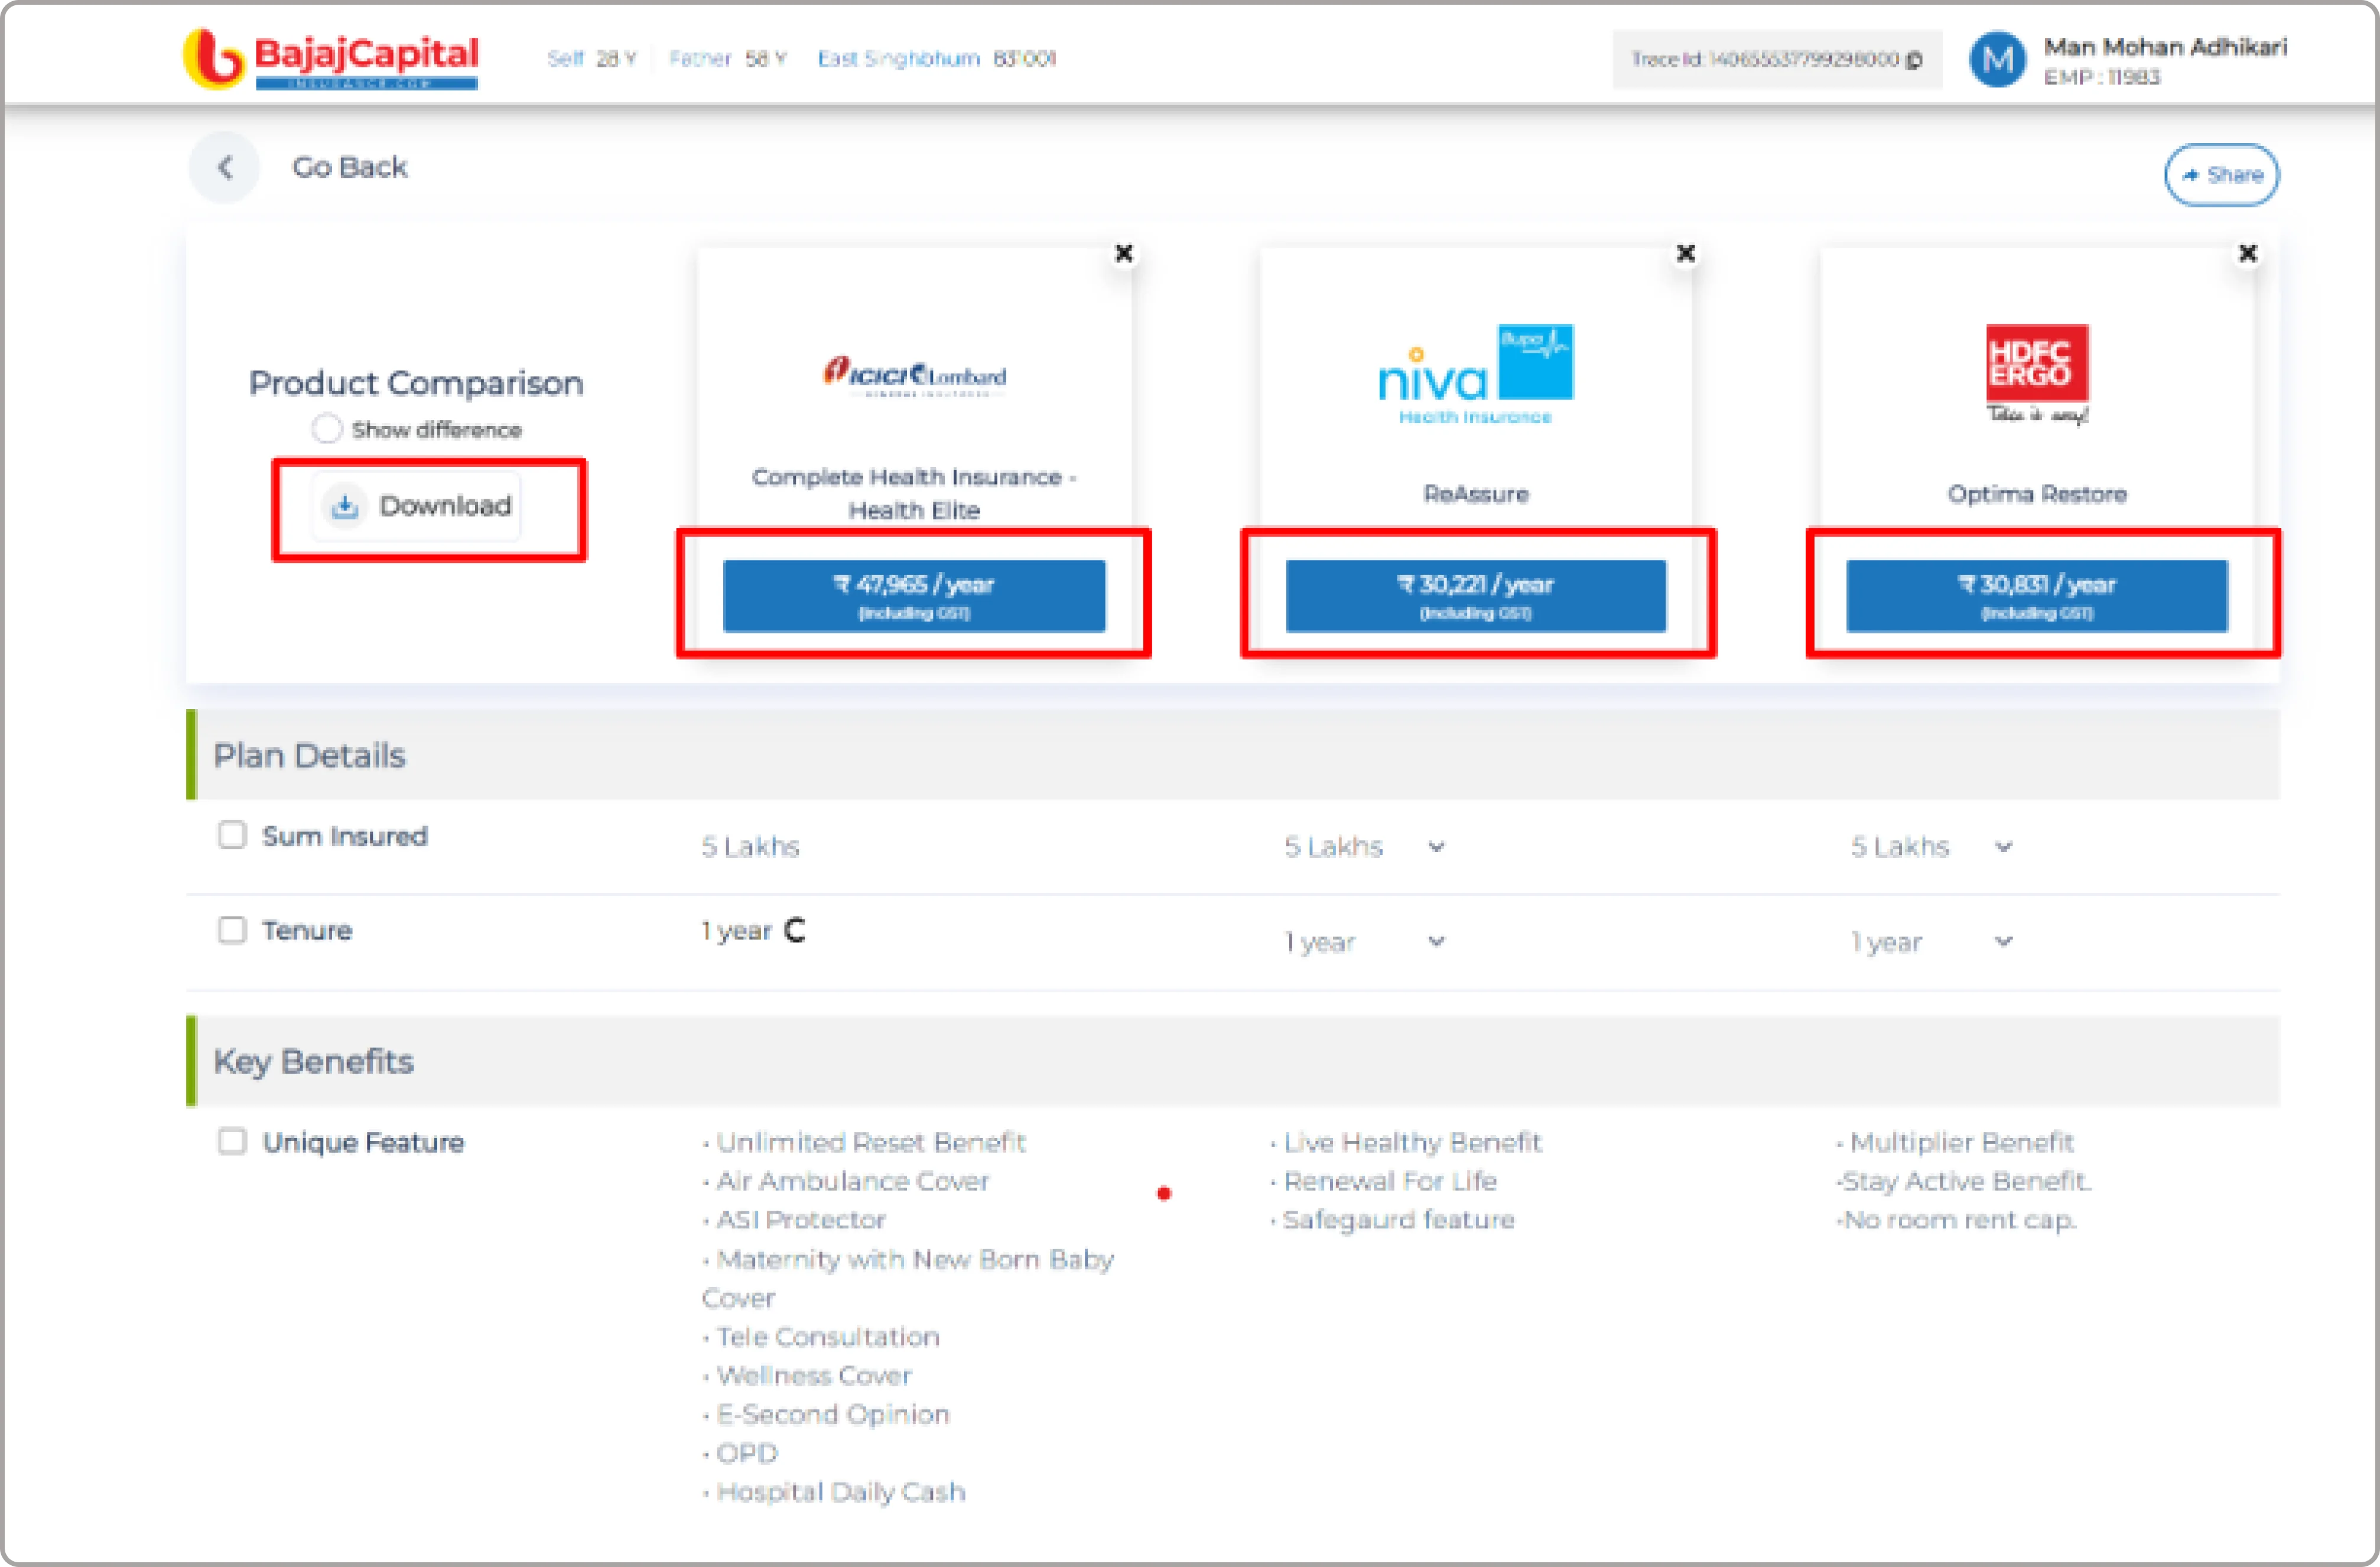Screen dimensions: 2380x1567
Task: Buy Optima Restore at ₹30,831 per year
Action: pyautogui.click(x=2037, y=596)
